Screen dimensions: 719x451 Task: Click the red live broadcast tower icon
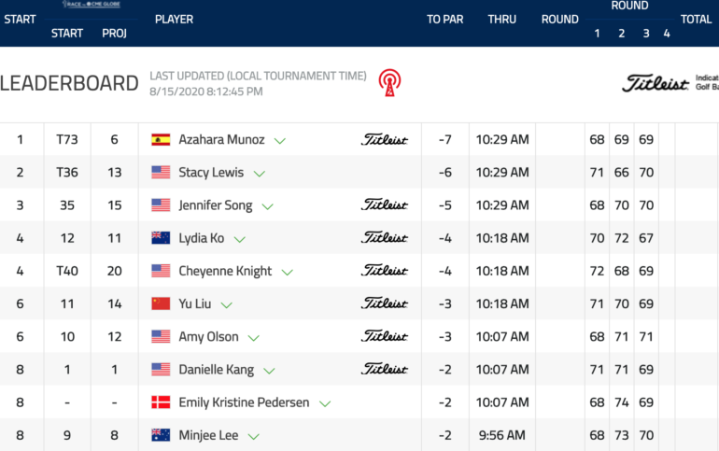[x=389, y=83]
